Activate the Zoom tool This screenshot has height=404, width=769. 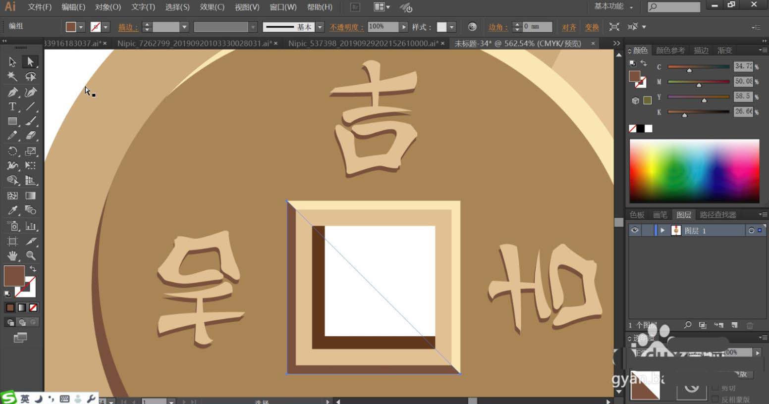30,256
